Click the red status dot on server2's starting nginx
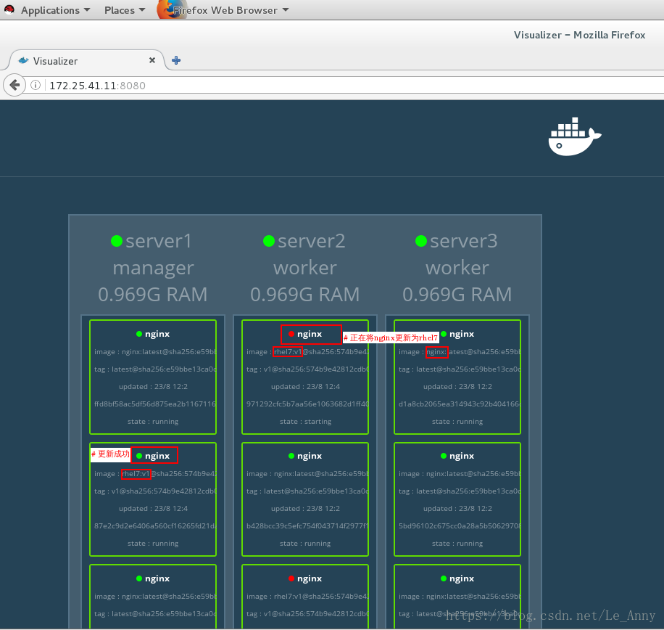Image resolution: width=664 pixels, height=630 pixels. coord(291,334)
